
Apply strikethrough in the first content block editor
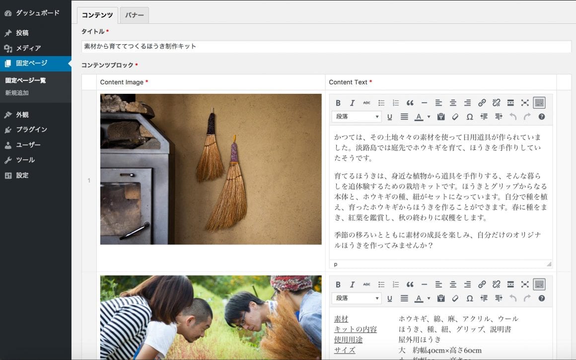click(x=366, y=103)
